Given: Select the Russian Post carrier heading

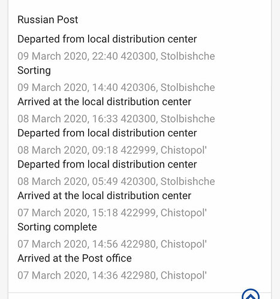Looking at the screenshot, I should tap(48, 20).
